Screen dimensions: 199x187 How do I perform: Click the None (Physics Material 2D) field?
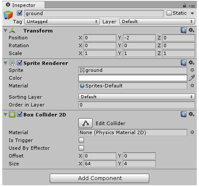pyautogui.click(x=133, y=132)
